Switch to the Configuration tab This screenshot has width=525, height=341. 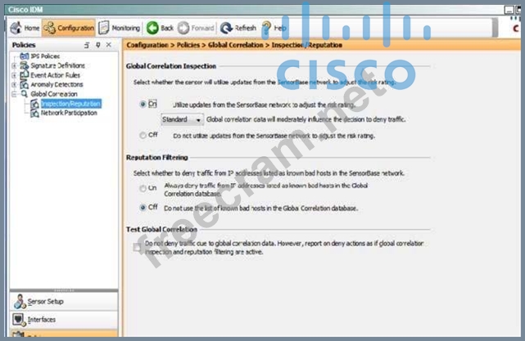[x=69, y=27]
